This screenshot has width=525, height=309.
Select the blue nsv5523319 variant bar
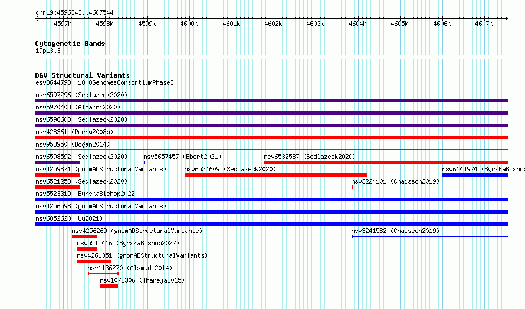click(x=271, y=200)
